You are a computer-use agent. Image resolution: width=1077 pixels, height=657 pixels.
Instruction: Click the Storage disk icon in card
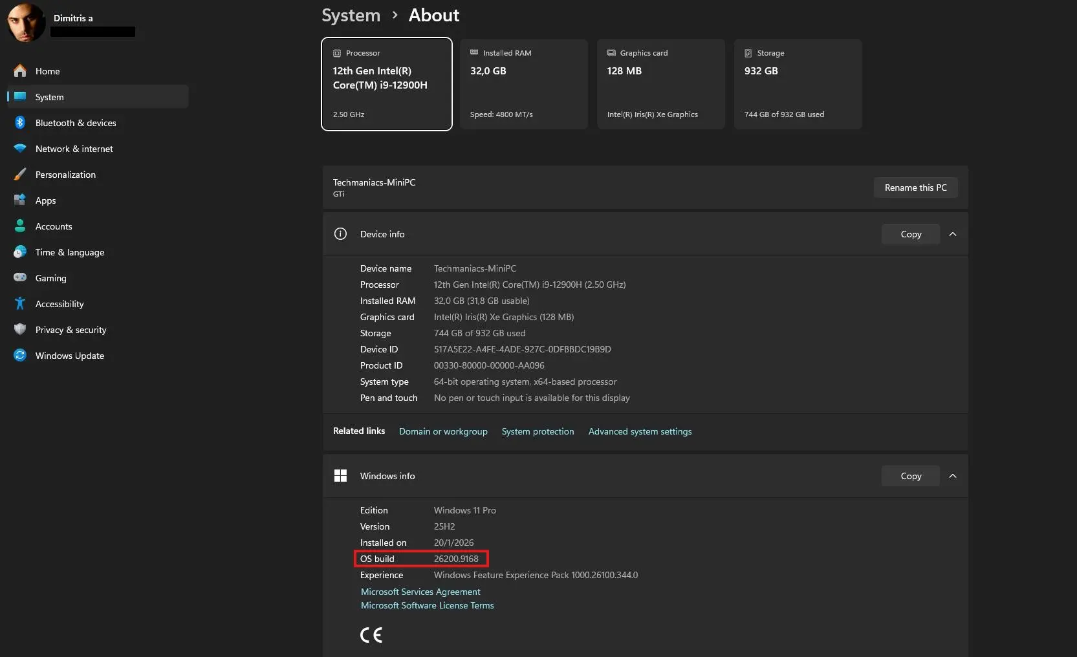[x=748, y=53]
